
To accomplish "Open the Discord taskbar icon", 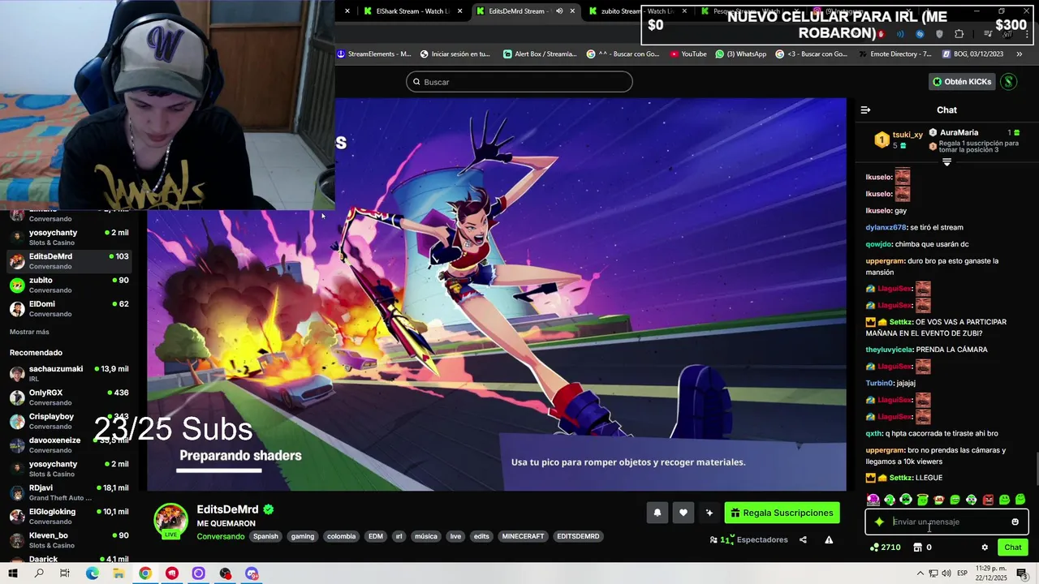I will (252, 573).
